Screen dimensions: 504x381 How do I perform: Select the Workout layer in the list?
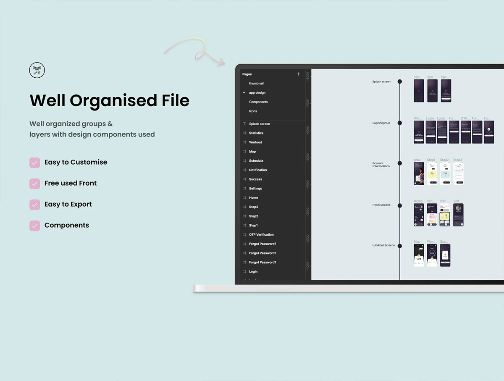[x=255, y=142]
